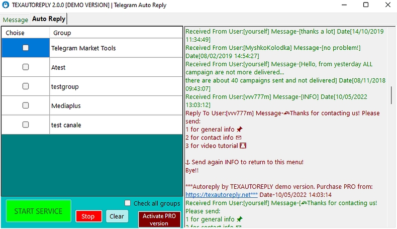Clear the log with Clear button
Screen dimensions: 397x229
[x=117, y=216]
